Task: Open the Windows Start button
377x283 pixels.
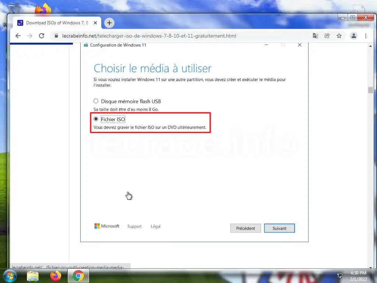Action: (x=10, y=276)
